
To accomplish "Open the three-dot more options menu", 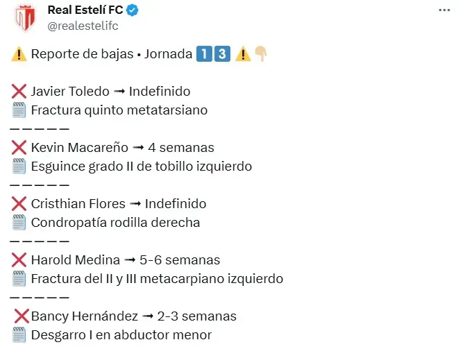I will 443,10.
